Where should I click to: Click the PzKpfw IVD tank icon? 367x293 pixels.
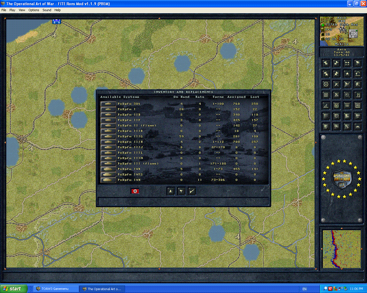coord(108,169)
